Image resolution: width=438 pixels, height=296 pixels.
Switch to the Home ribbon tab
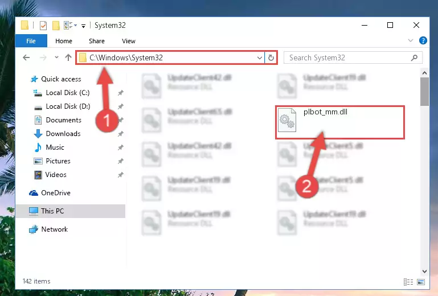click(64, 41)
